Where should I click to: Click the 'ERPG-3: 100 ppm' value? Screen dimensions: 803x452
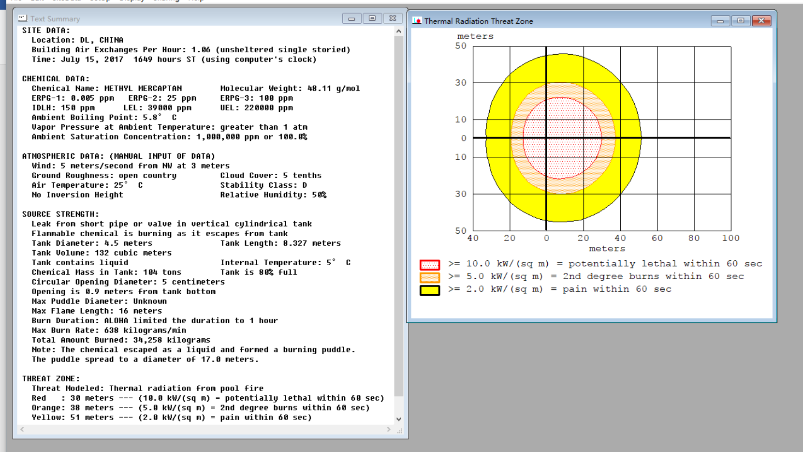pos(257,98)
